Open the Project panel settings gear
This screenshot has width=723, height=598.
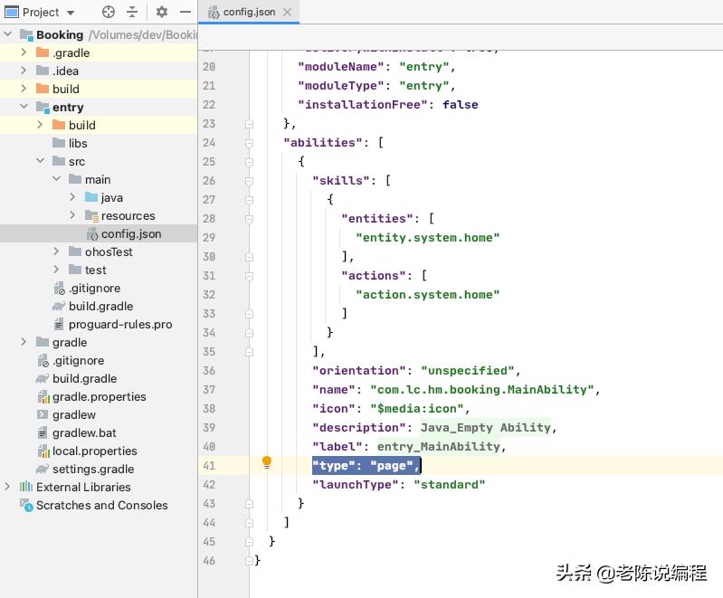[162, 12]
